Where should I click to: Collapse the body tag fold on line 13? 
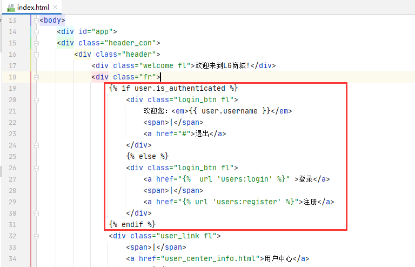[x=37, y=21]
